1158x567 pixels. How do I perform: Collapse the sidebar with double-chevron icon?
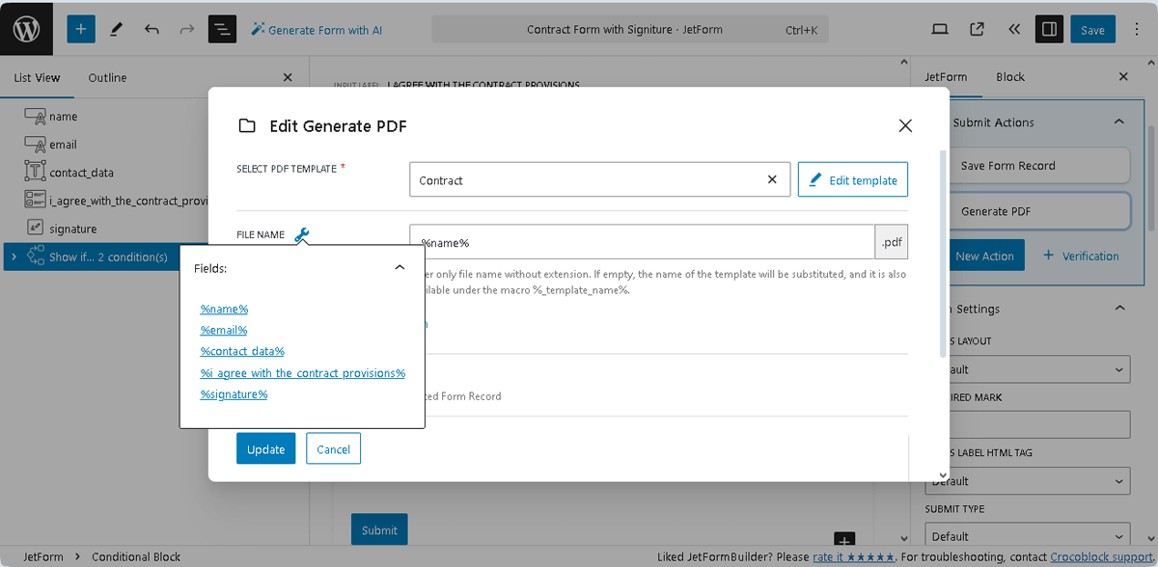click(x=1013, y=28)
